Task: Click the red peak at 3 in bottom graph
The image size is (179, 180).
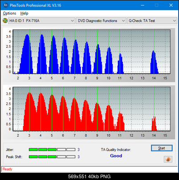Action: 29,111
